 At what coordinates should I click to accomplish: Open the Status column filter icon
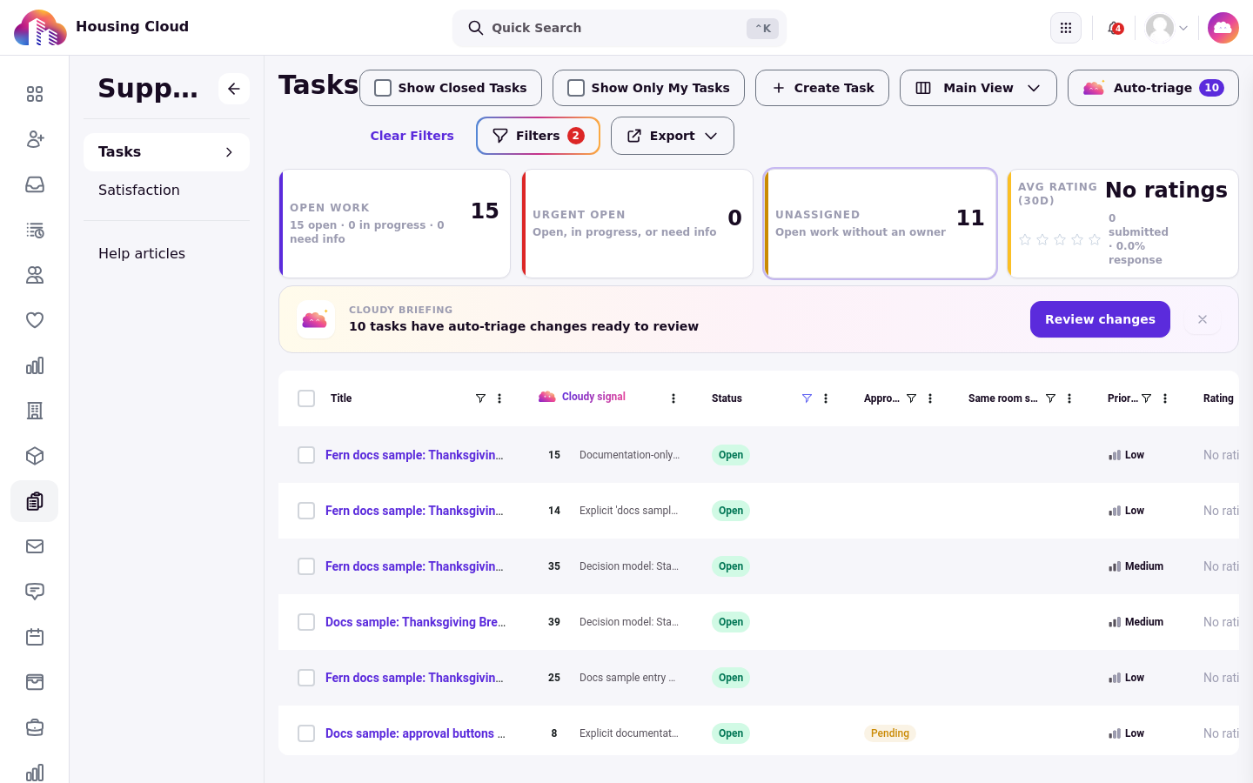point(807,398)
